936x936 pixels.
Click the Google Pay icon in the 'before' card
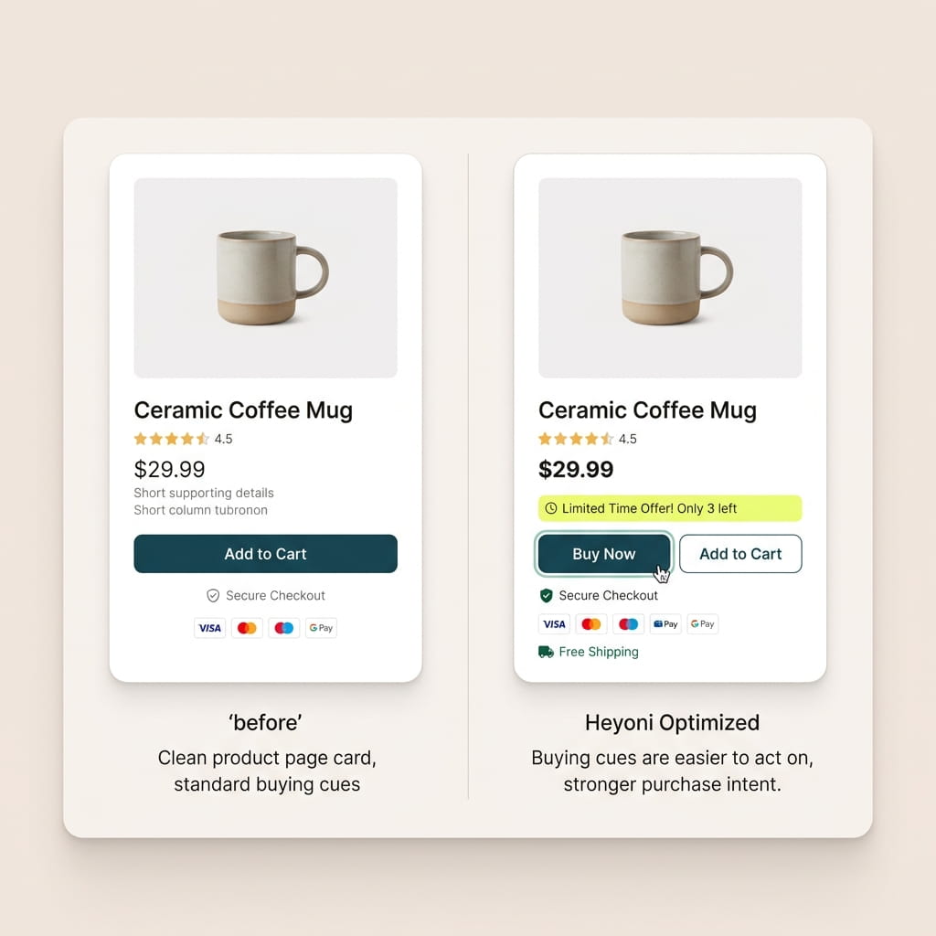(x=321, y=628)
